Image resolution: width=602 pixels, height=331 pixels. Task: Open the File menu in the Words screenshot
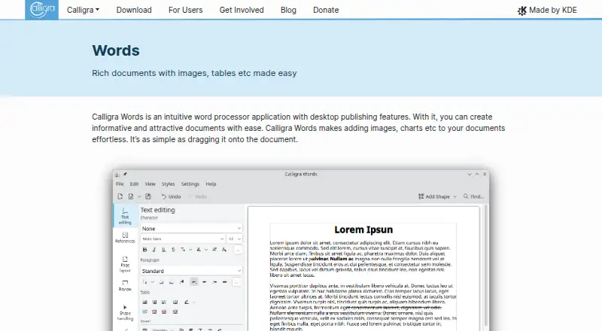point(120,184)
